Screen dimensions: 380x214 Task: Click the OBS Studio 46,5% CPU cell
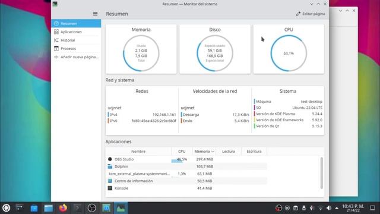182,159
